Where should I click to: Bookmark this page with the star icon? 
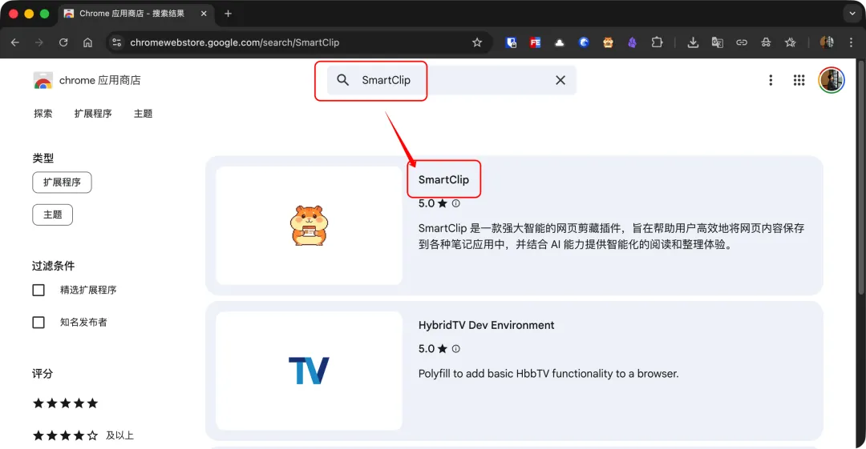(477, 42)
